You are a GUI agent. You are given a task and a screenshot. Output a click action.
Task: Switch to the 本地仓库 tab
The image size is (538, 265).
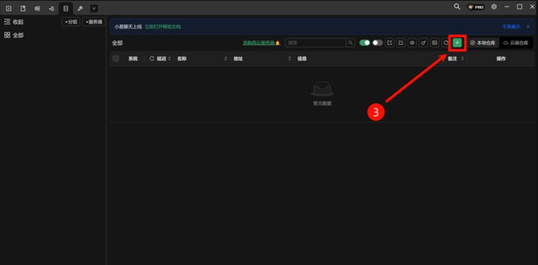483,43
